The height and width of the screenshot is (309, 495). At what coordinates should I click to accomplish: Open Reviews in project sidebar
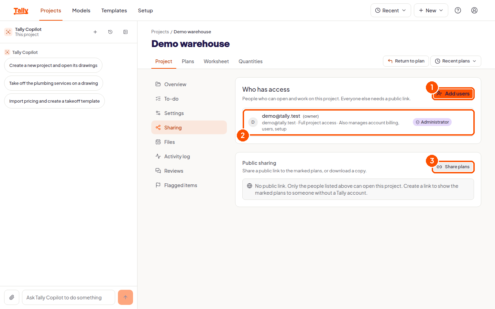(189, 171)
